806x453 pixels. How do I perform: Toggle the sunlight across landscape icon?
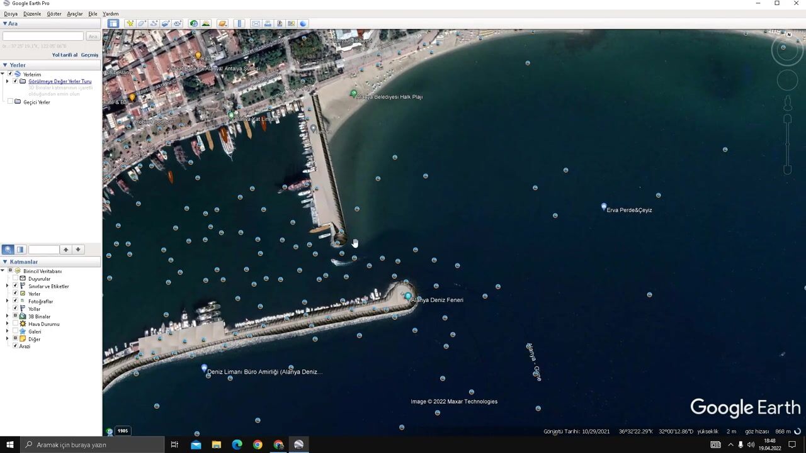206,23
